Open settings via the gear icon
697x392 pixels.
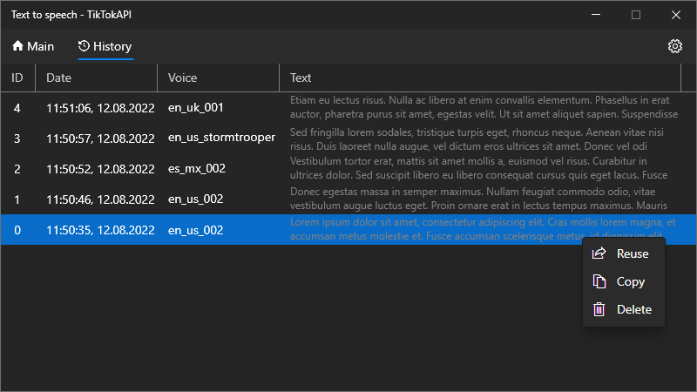(x=674, y=46)
